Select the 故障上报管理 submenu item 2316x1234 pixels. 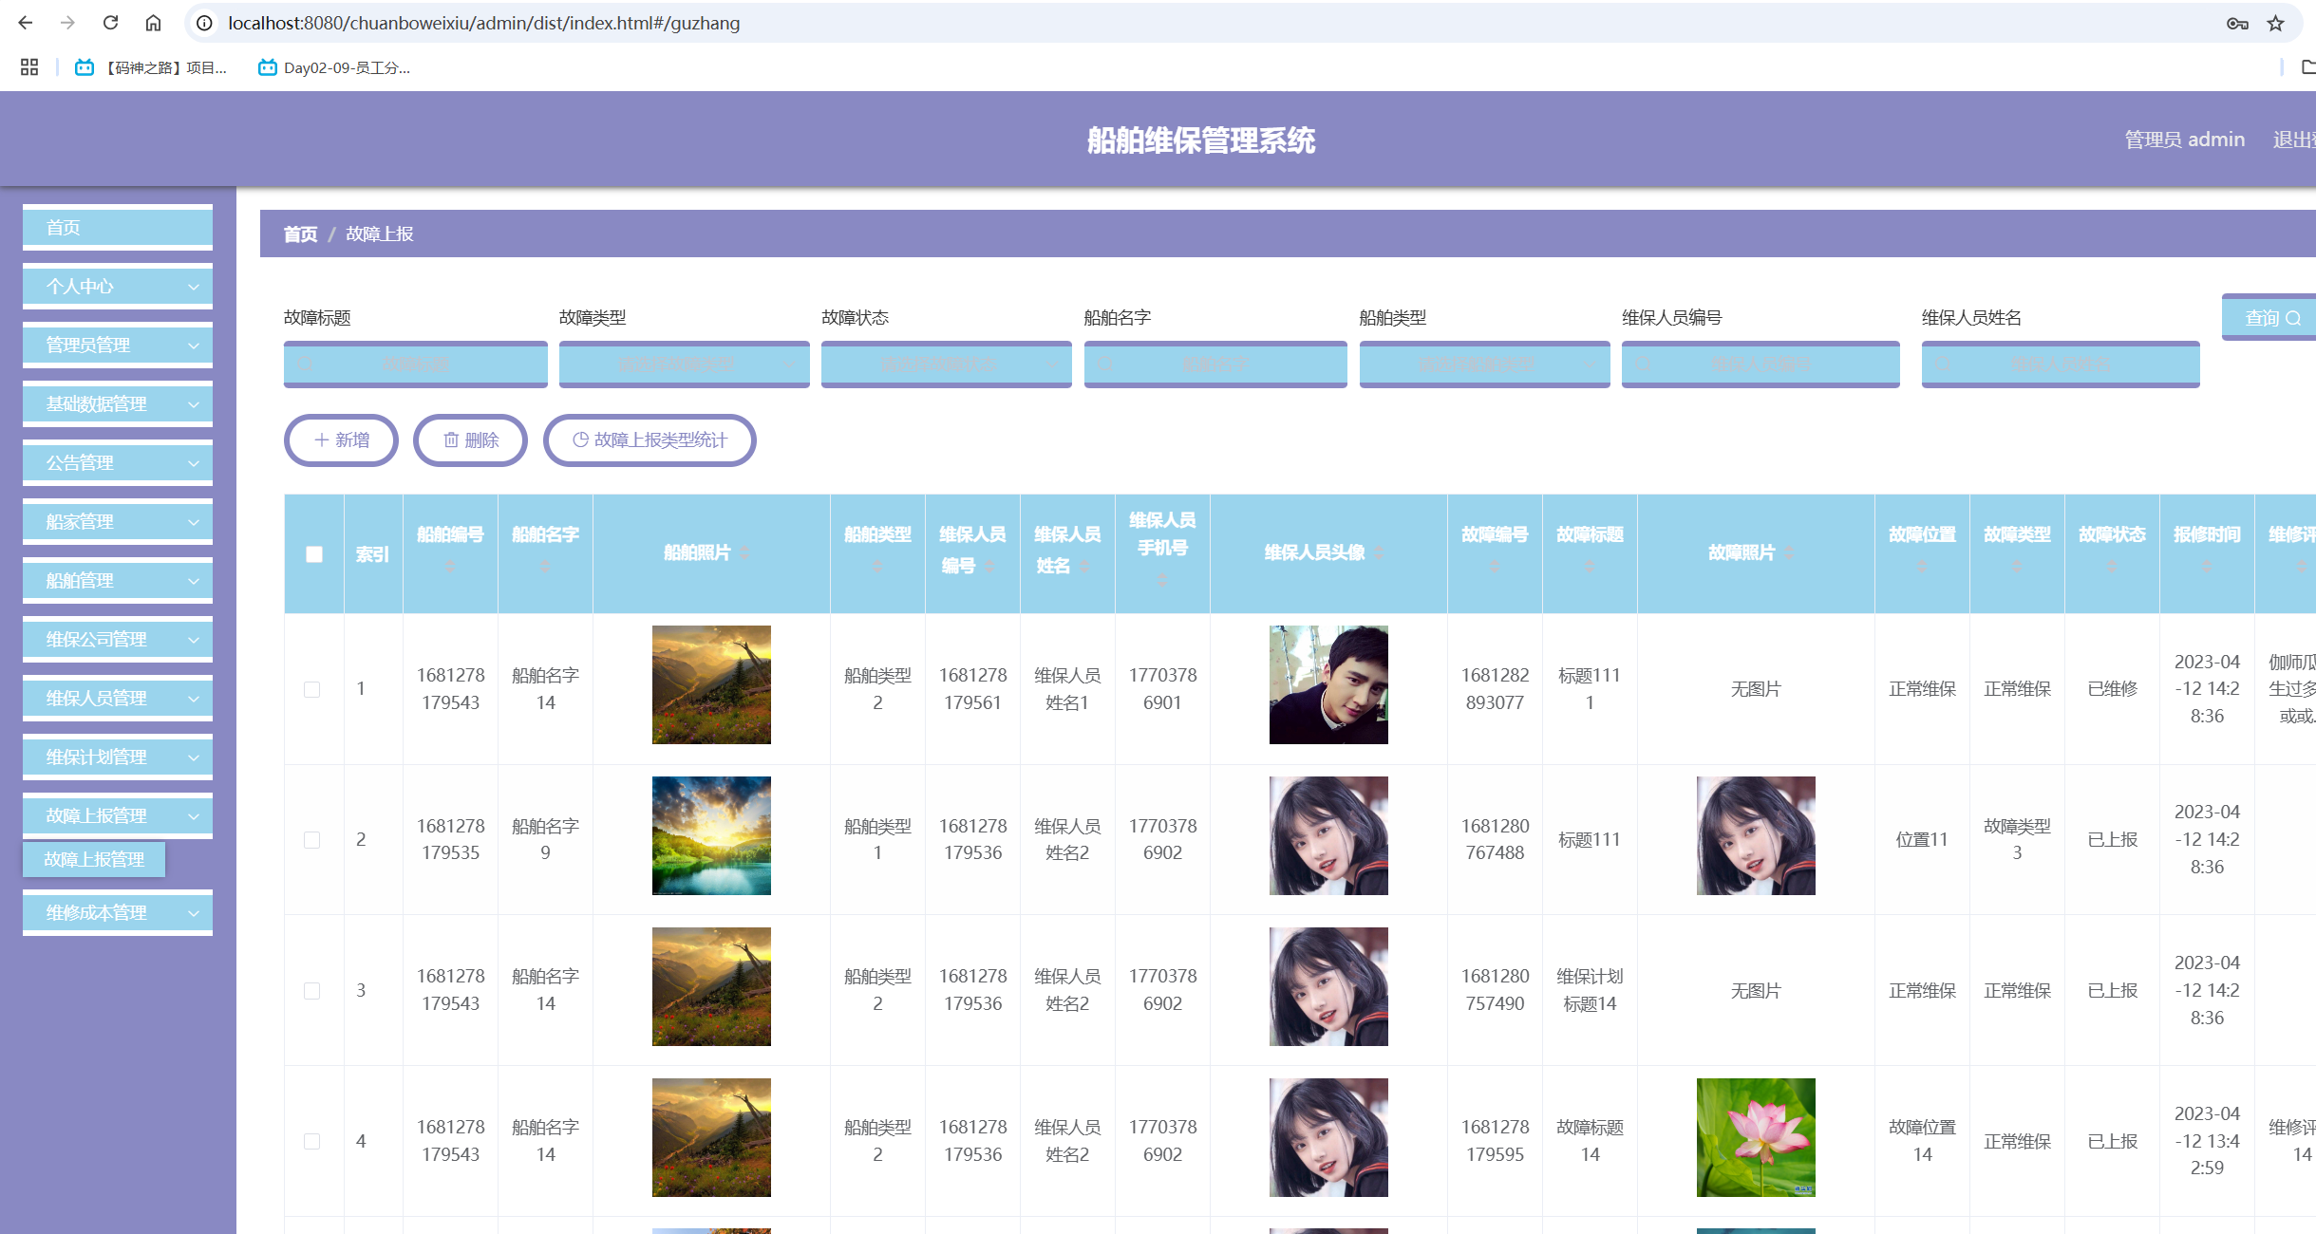click(x=94, y=859)
